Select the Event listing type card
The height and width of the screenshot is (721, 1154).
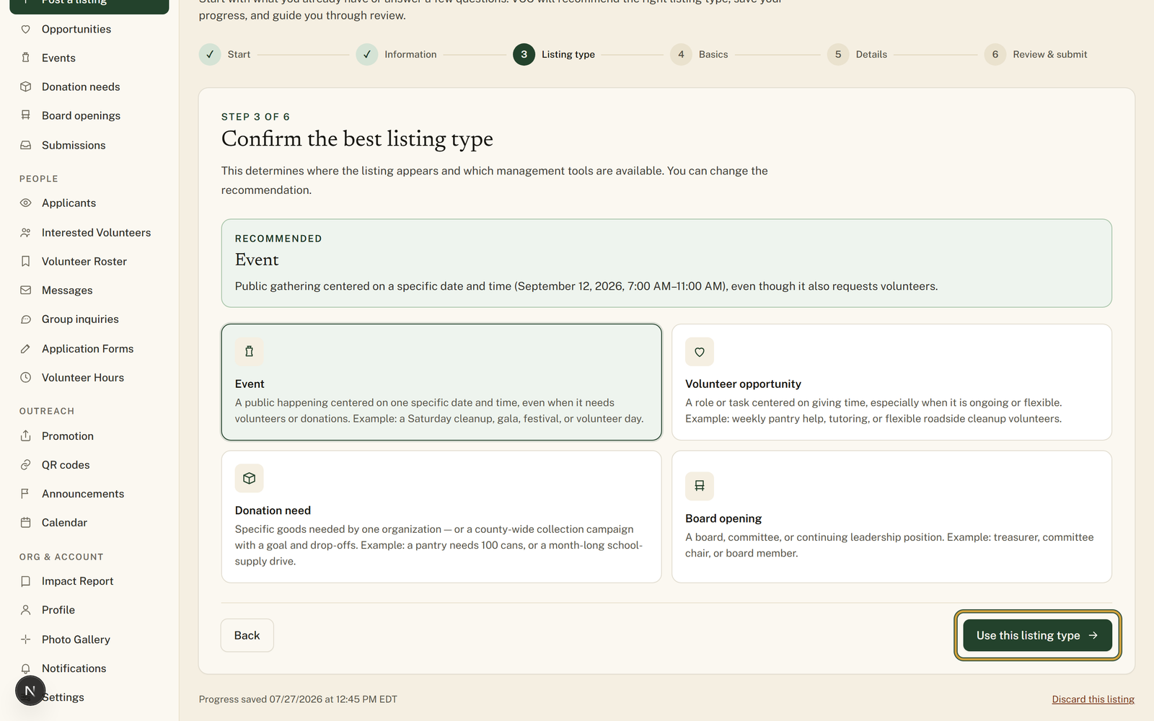click(441, 382)
